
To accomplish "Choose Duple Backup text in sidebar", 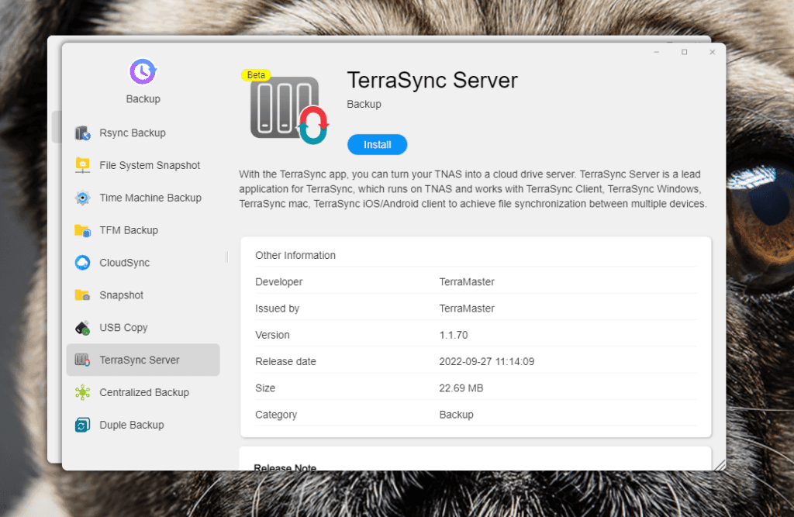I will point(132,425).
